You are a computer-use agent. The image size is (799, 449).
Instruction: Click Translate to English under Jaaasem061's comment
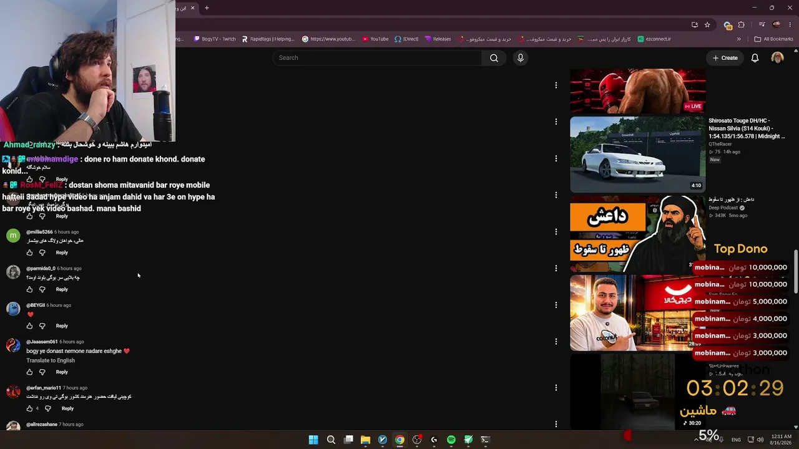51,360
